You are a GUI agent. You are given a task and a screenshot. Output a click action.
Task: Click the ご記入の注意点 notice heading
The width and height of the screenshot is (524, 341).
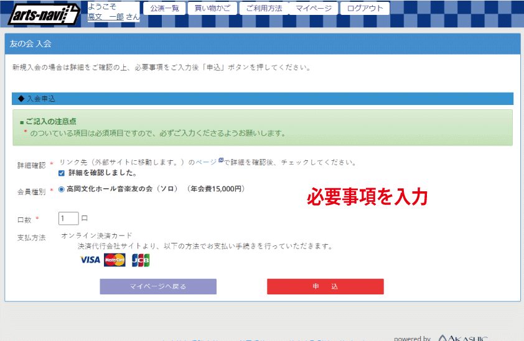[x=51, y=122]
